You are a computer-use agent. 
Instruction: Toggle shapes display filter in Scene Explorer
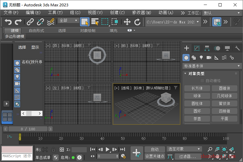(x=17, y=70)
